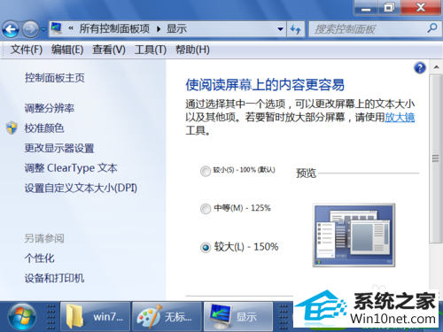Click the Forward navigation arrow
443x332 pixels.
point(30,29)
